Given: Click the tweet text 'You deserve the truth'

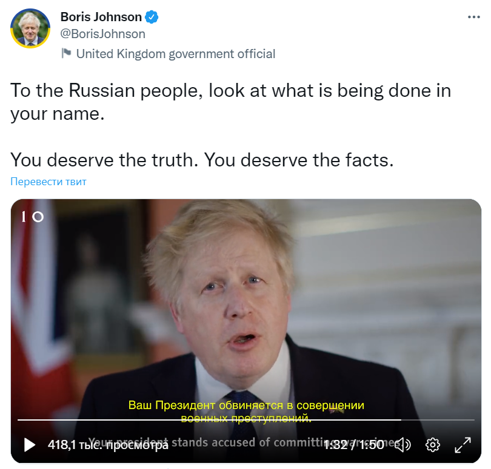Looking at the screenshot, I should (104, 160).
